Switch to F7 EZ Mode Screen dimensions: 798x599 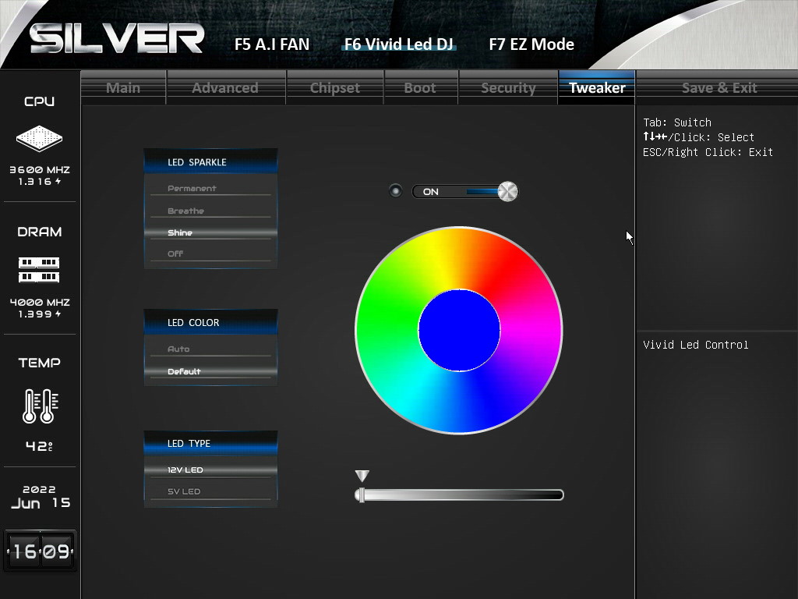click(531, 44)
